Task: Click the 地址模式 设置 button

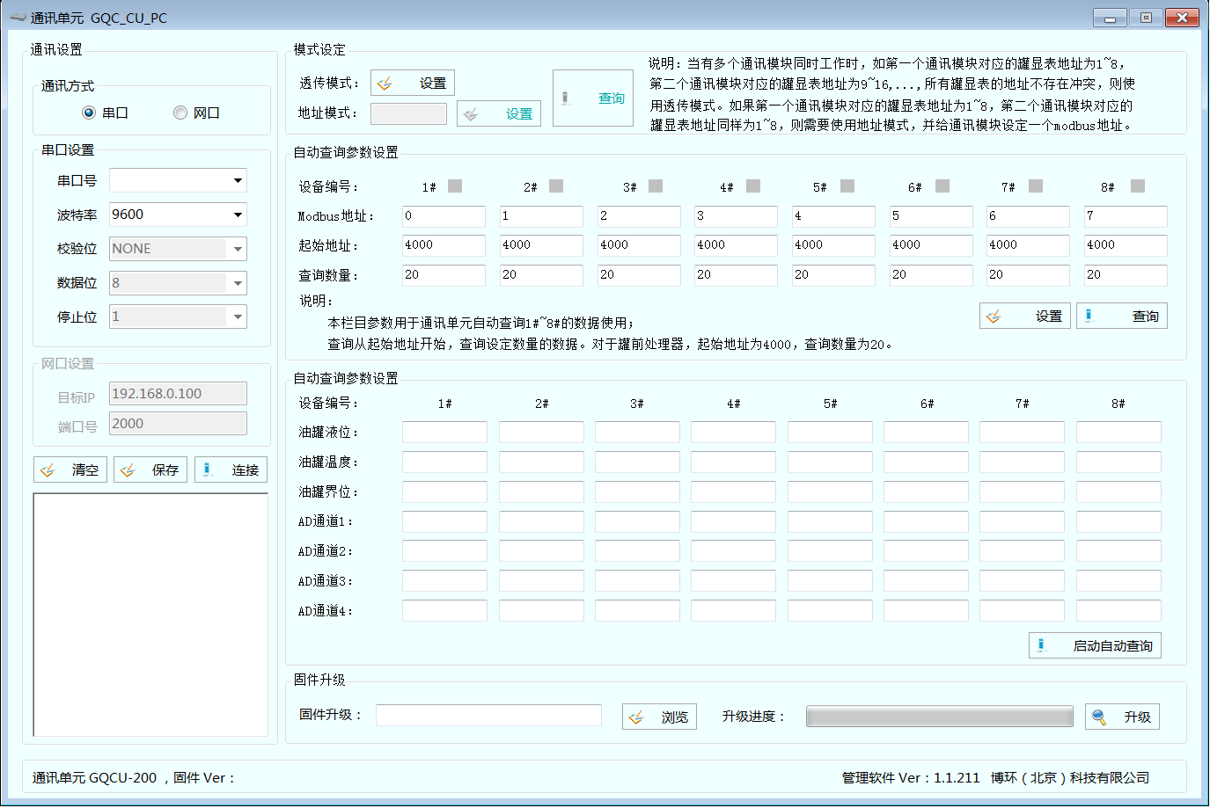Action: pyautogui.click(x=499, y=113)
